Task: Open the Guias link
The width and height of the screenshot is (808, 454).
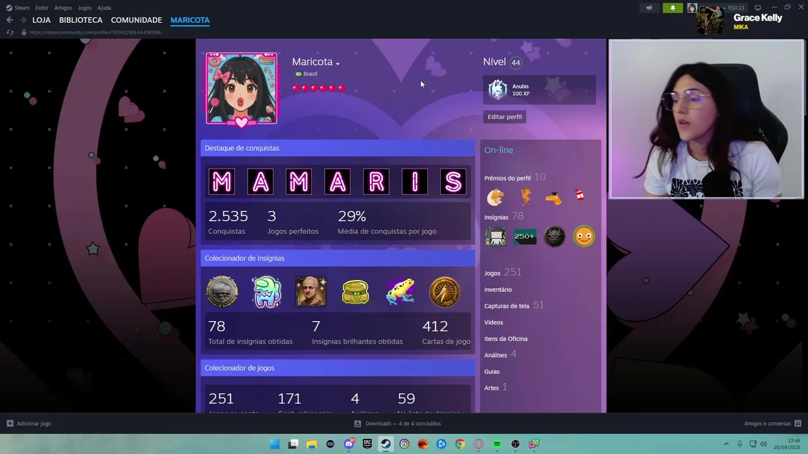Action: click(492, 371)
